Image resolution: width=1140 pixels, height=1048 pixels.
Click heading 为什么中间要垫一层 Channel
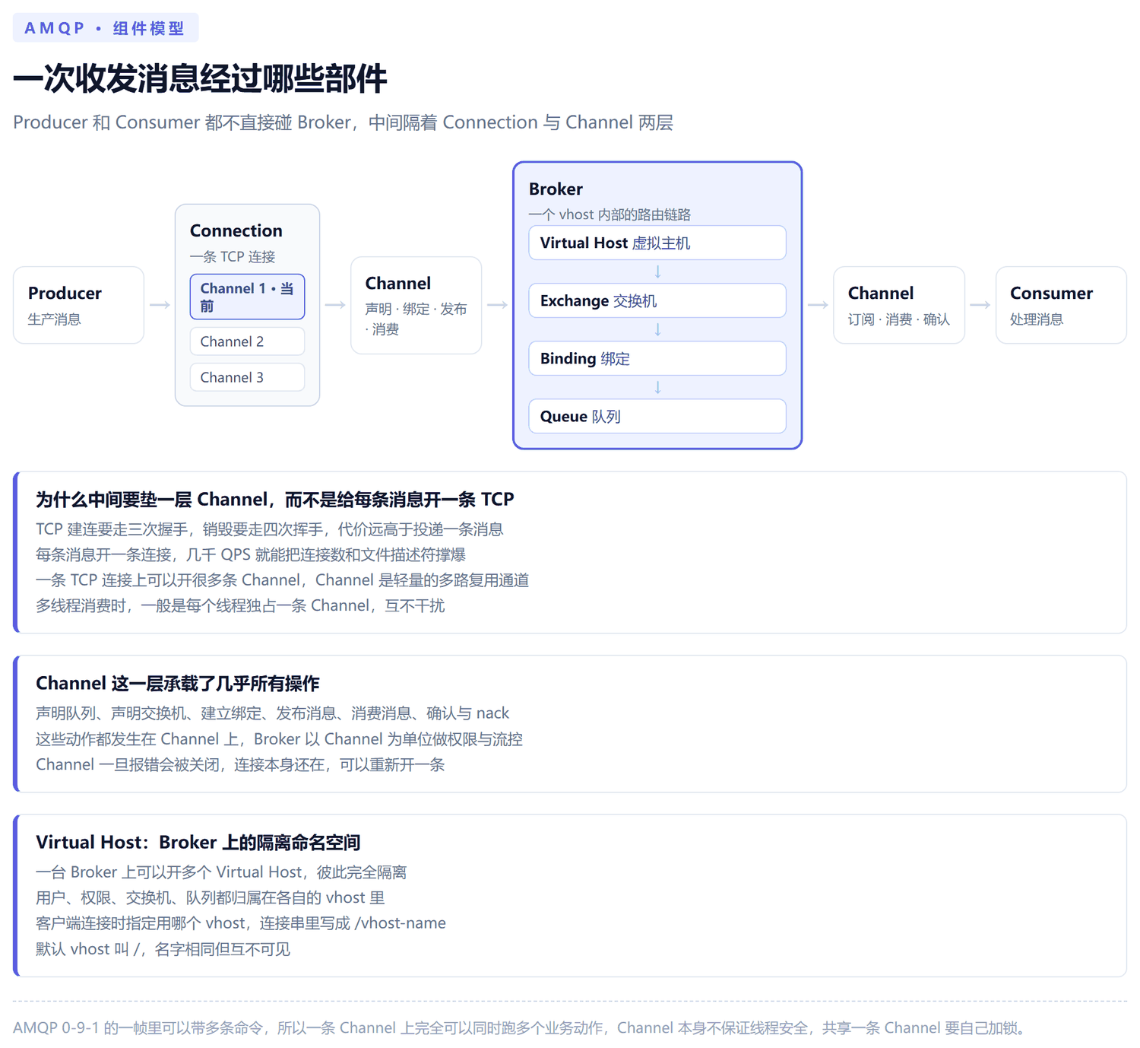point(274,500)
